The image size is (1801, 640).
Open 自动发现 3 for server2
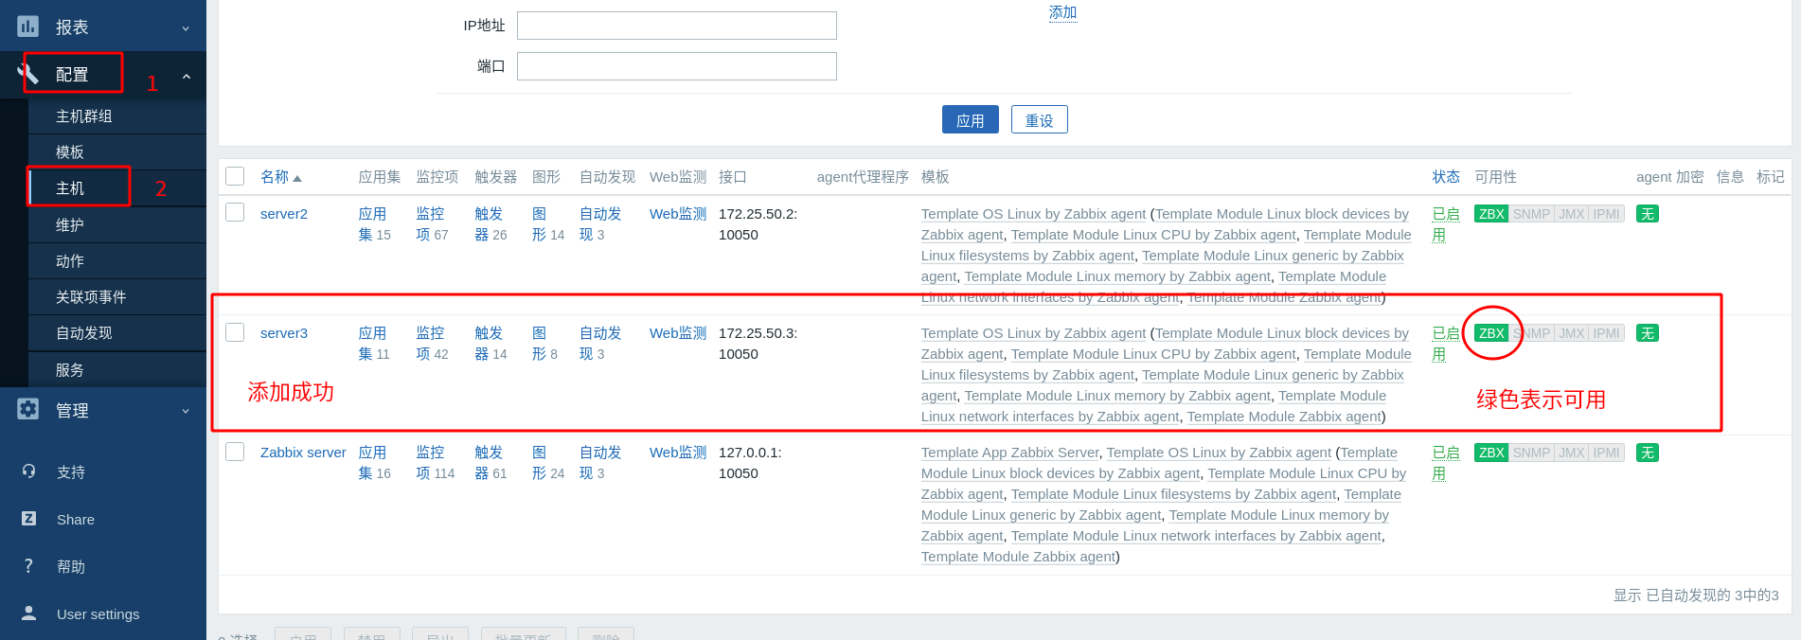pos(600,224)
